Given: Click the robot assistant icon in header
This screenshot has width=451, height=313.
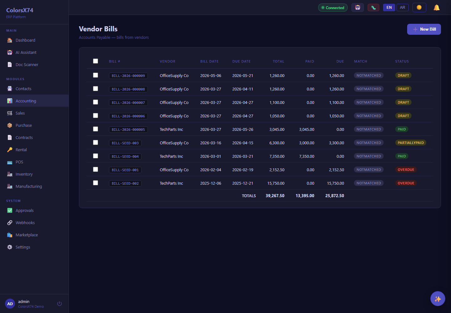Looking at the screenshot, I should (x=358, y=8).
